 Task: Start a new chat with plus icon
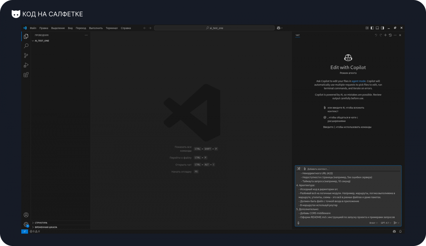pos(385,35)
